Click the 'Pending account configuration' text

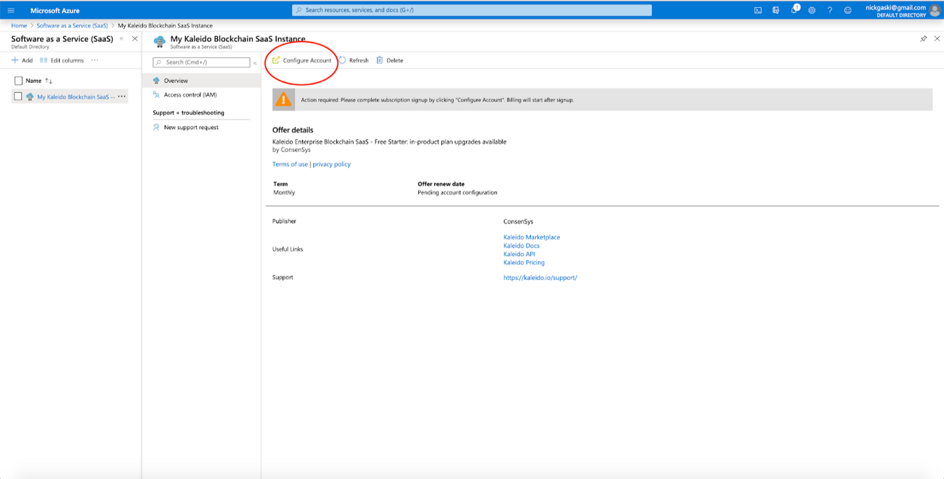click(x=457, y=192)
